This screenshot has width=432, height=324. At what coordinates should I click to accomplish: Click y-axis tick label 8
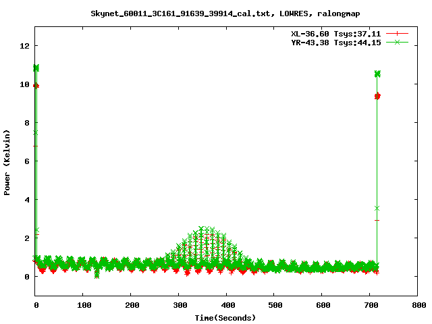27,123
